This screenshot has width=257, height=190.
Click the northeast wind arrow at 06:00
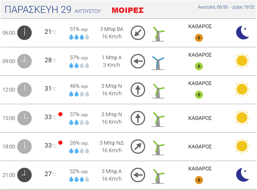[x=138, y=33]
